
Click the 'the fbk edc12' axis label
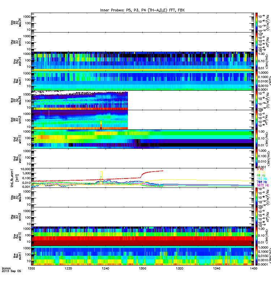click(17, 236)
